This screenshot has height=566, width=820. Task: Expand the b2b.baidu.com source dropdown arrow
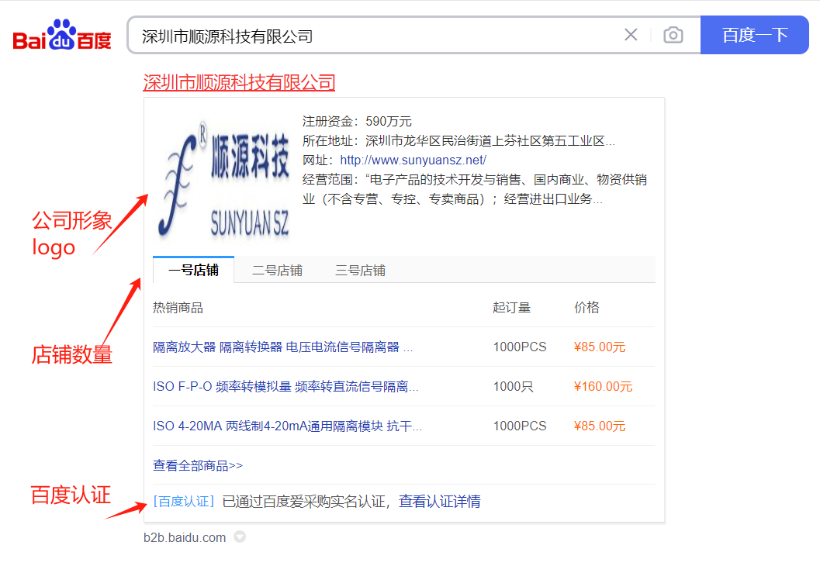pos(240,537)
